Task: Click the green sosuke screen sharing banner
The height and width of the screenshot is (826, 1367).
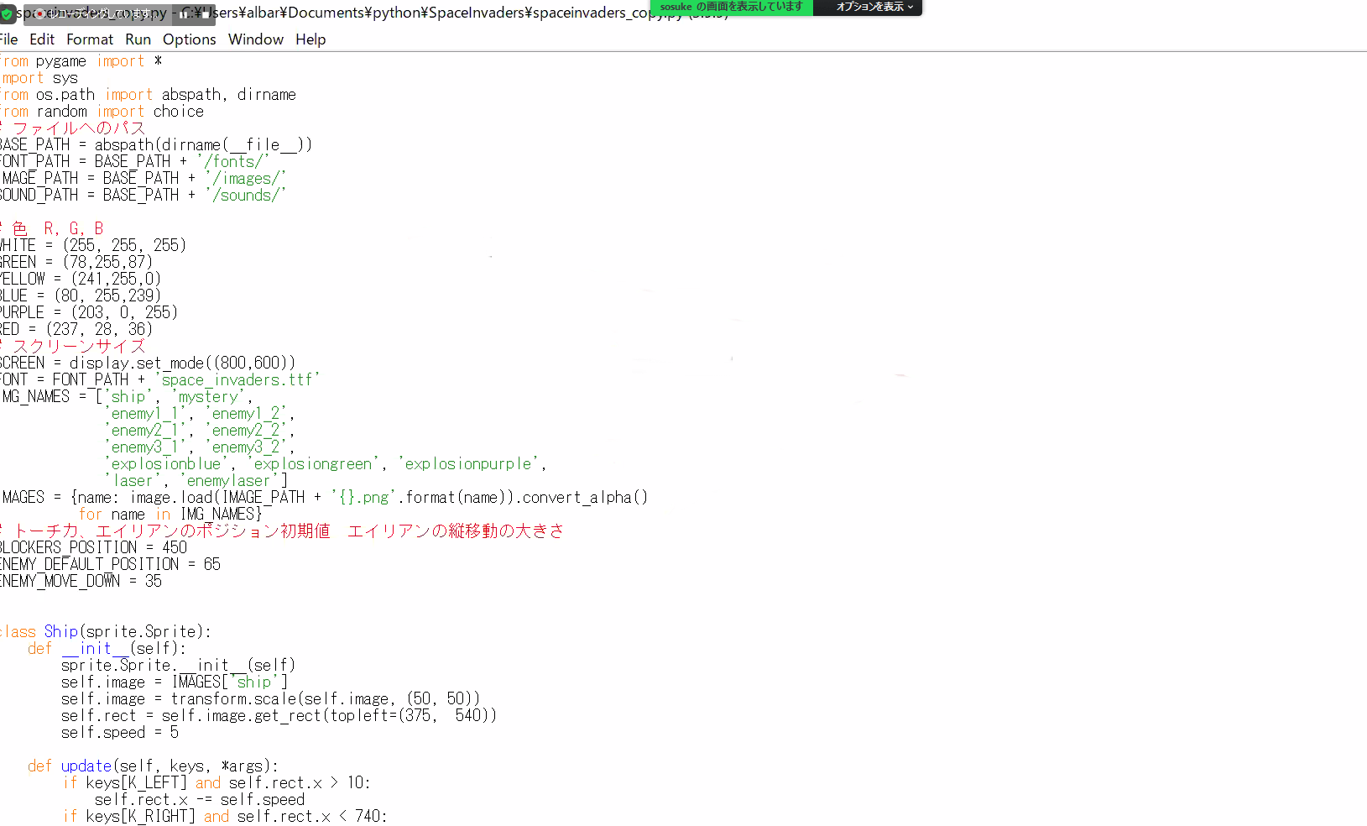Action: (x=731, y=7)
